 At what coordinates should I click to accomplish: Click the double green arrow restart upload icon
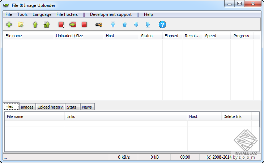[46, 25]
